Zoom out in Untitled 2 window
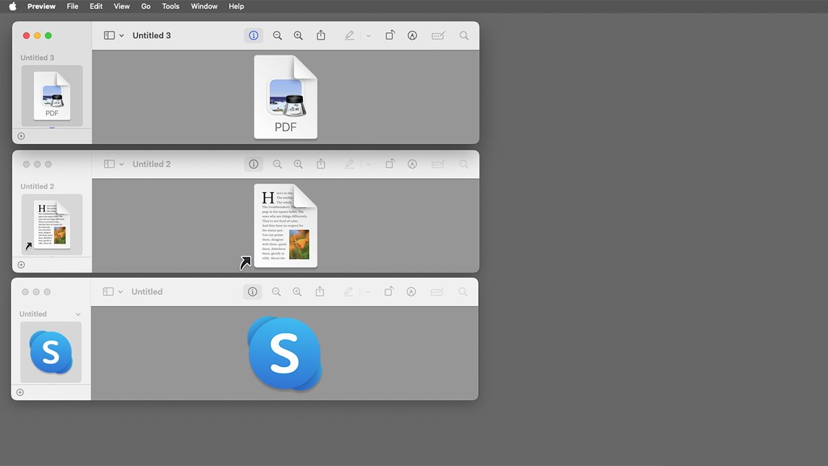This screenshot has width=828, height=466. (277, 164)
